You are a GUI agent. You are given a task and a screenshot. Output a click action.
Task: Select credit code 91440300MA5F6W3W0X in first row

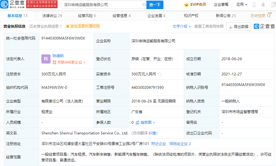pos(63,38)
